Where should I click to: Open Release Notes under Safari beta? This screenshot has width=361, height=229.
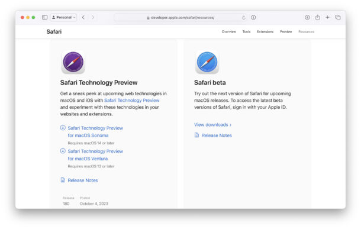(217, 136)
